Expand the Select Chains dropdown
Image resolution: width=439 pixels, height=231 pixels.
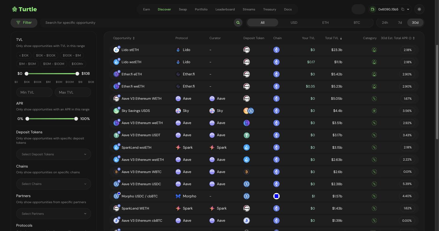[53, 184]
